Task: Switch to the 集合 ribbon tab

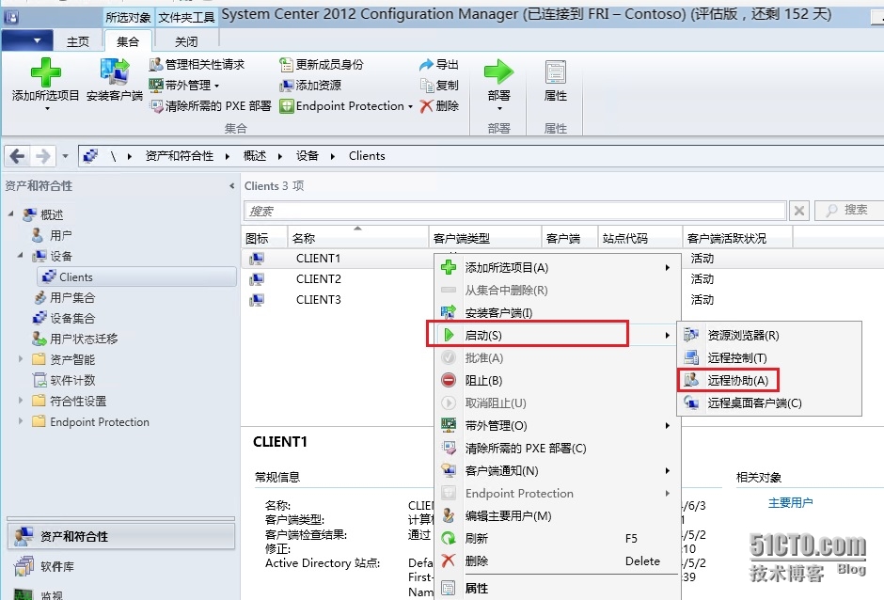Action: 128,41
